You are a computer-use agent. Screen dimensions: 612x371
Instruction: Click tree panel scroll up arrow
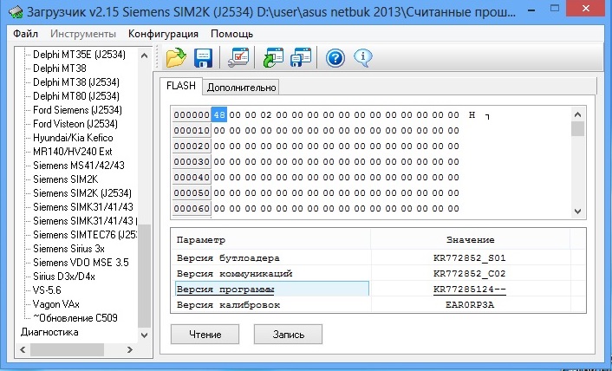[144, 55]
